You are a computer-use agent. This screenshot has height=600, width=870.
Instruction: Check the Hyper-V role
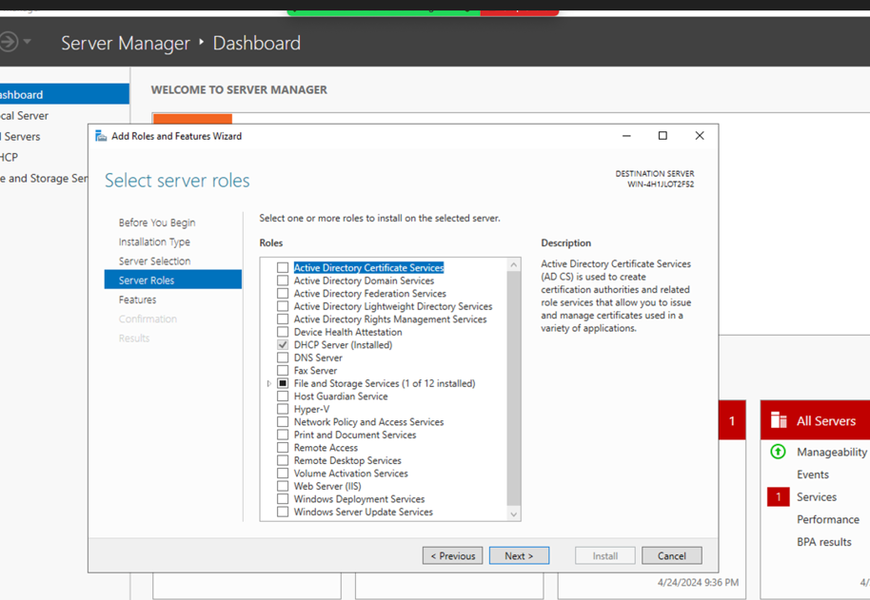coord(281,409)
